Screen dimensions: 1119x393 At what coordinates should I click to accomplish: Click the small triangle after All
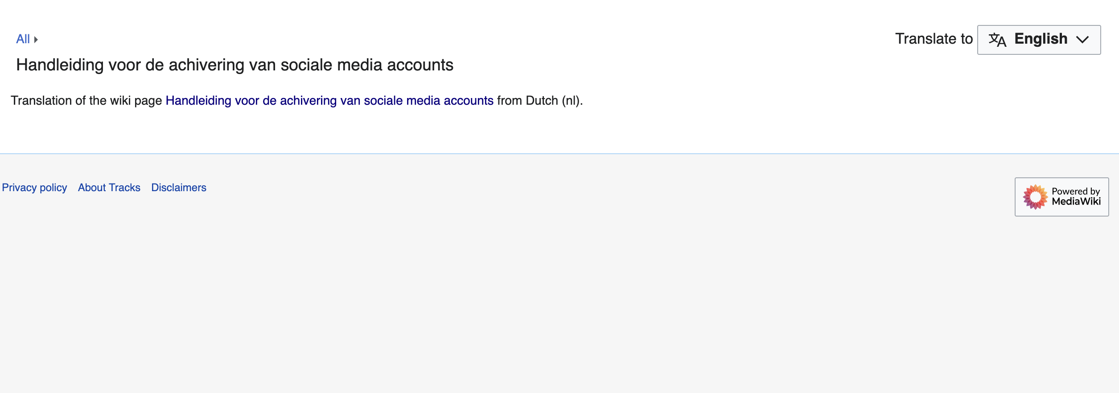tap(36, 40)
